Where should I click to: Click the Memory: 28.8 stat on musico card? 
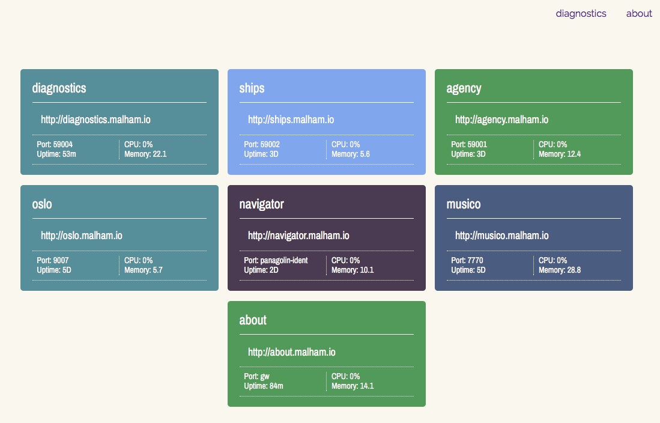pyautogui.click(x=559, y=270)
